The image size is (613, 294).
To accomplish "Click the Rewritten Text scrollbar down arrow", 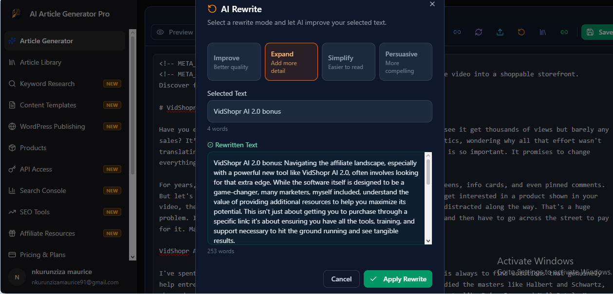I will 428,241.
